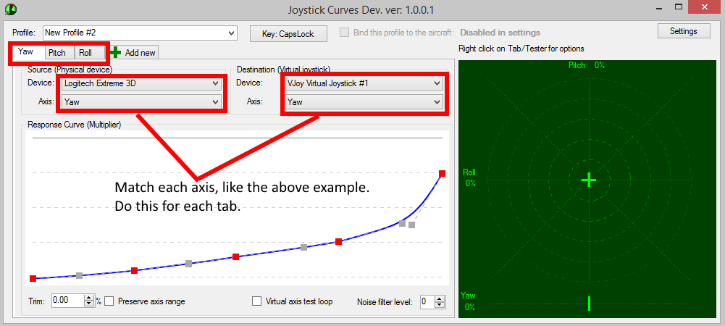Maximize the Joystick Curves window

[679, 7]
